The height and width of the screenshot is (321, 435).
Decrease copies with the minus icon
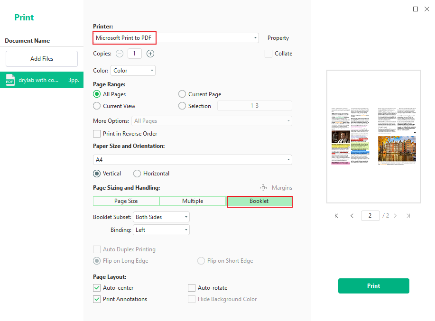click(x=120, y=54)
